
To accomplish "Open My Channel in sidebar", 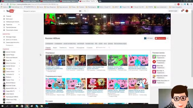I will [x=9, y=19].
